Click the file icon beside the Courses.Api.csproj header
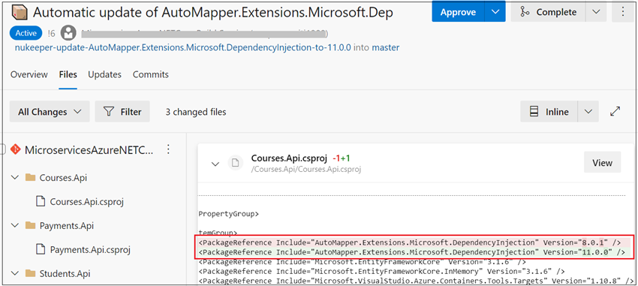Image resolution: width=638 pixels, height=286 pixels. [x=235, y=163]
